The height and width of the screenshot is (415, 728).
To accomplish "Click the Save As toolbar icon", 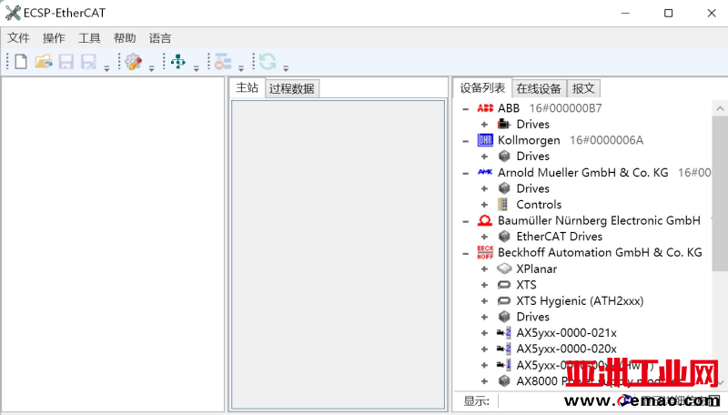I will click(x=88, y=61).
